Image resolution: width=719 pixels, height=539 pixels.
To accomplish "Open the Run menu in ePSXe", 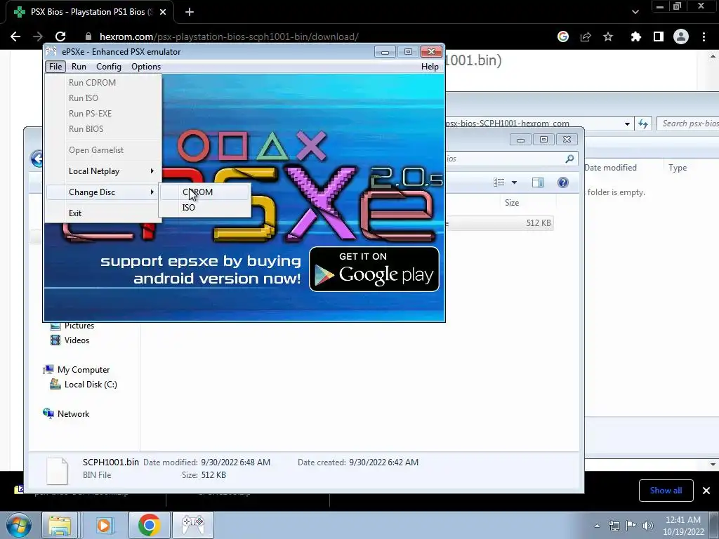I will click(79, 67).
